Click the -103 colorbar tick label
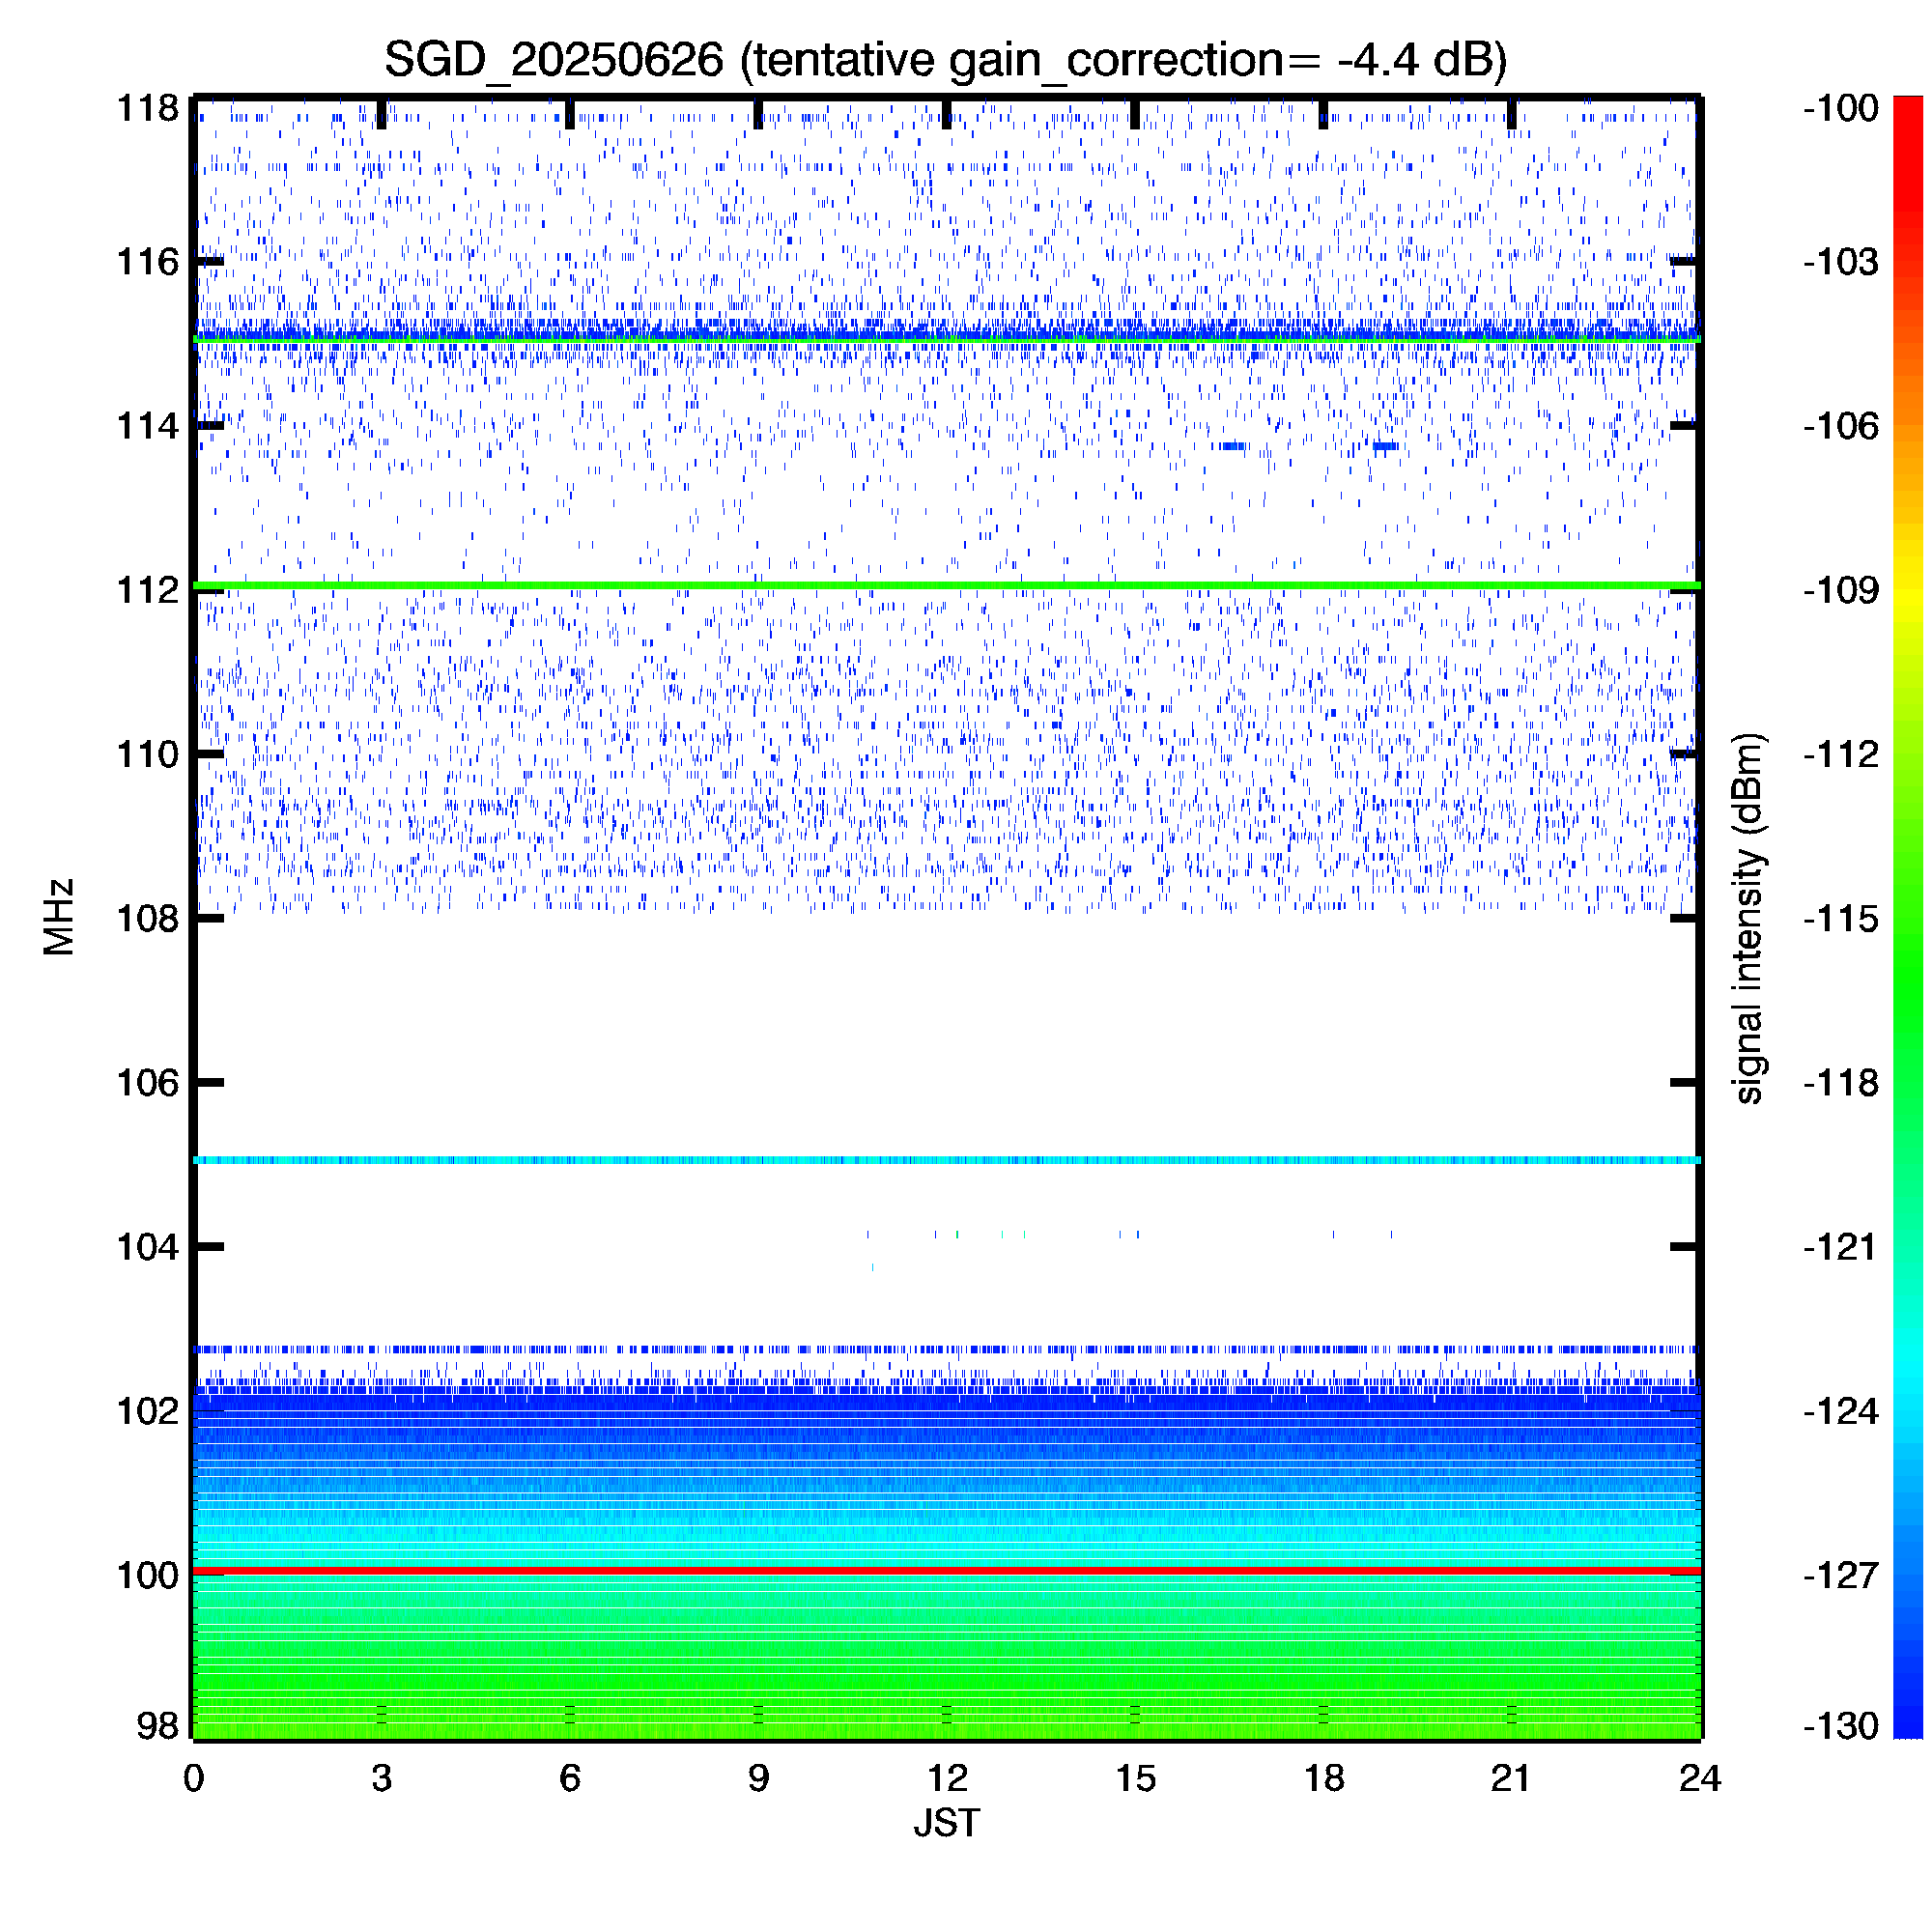This screenshot has height=1932, width=1932. [1841, 262]
